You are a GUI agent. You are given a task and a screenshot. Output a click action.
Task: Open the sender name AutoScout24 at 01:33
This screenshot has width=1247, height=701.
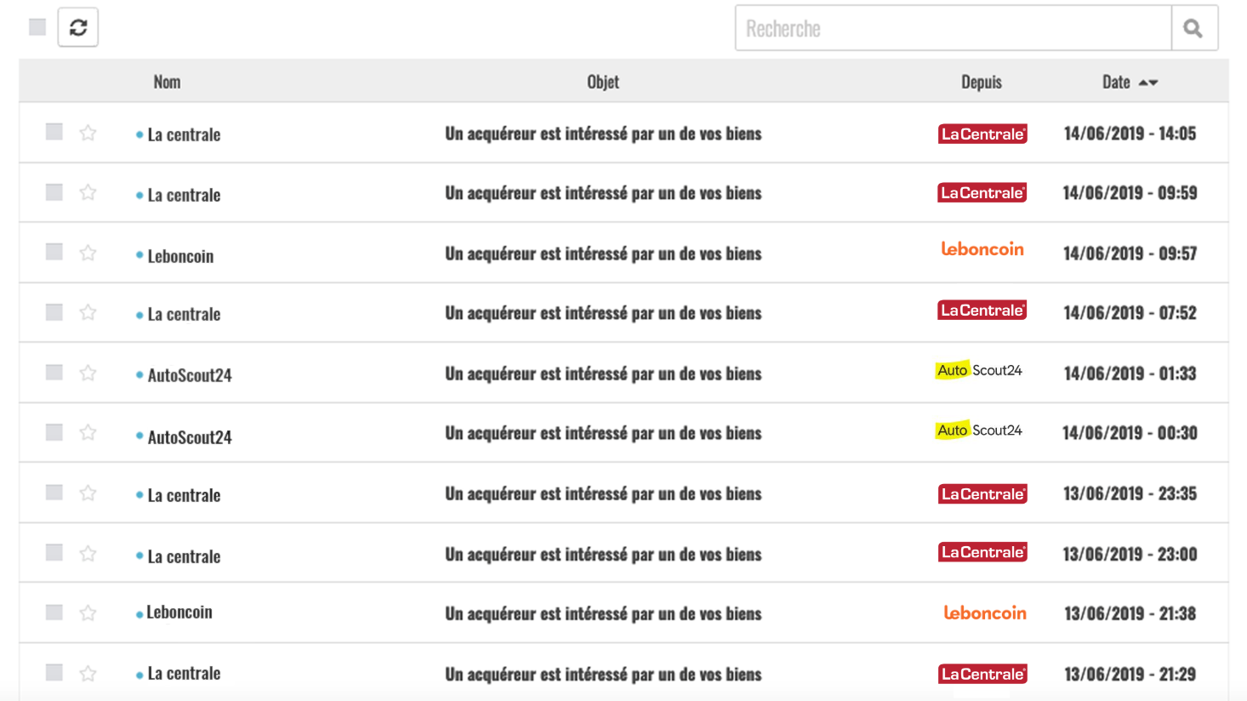(190, 375)
